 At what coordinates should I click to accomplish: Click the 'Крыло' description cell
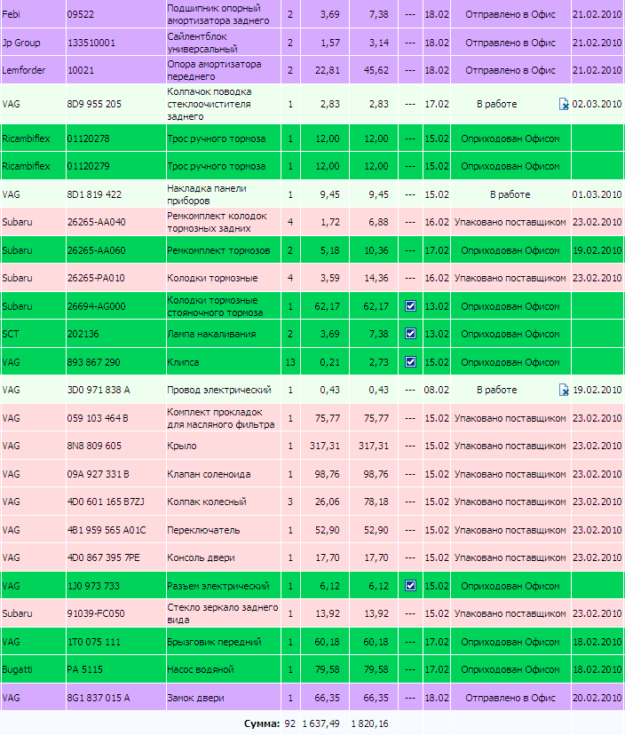tap(224, 446)
